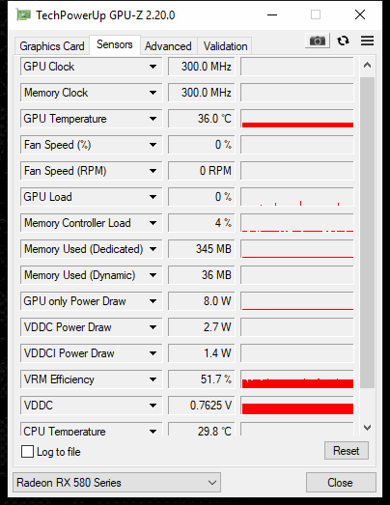Click the vertical scrollbar thumb
Viewport: 390px width, 505px height.
pyautogui.click(x=367, y=233)
